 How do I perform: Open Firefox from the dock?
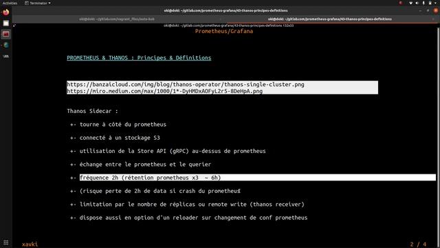pos(6,12)
